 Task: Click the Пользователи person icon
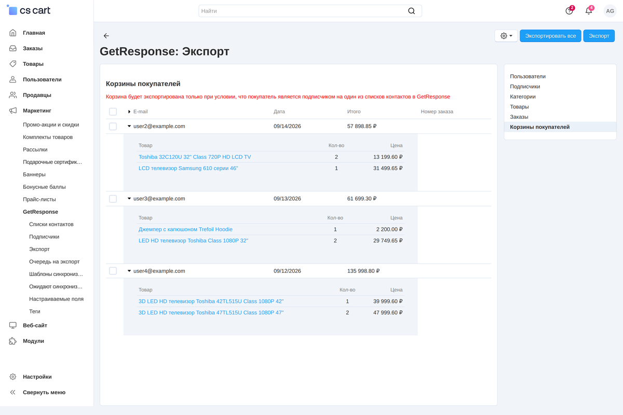(x=13, y=79)
